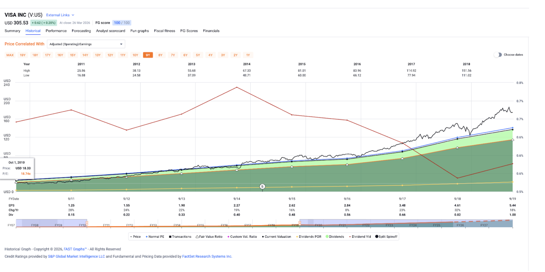Toggle Transactions in the chart legend

(x=180, y=237)
